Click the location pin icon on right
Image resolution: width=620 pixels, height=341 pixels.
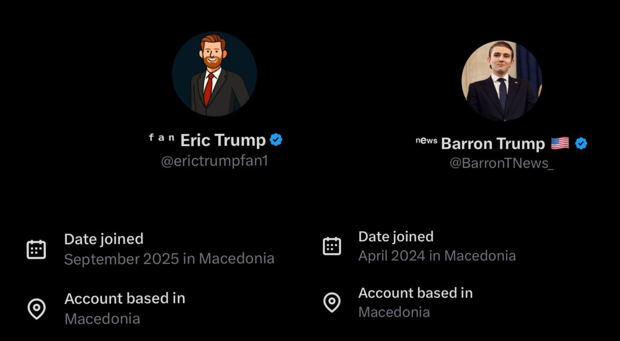(332, 303)
